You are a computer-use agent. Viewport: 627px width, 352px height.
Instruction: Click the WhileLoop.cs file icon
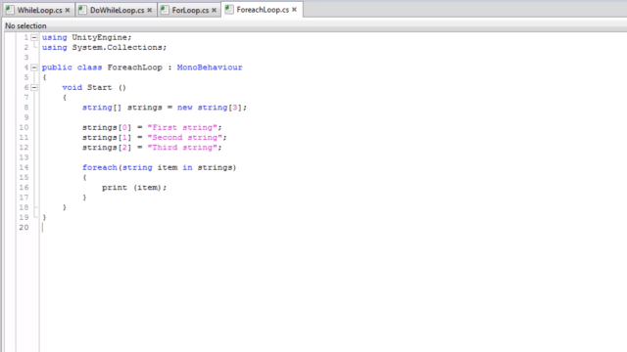click(10, 10)
